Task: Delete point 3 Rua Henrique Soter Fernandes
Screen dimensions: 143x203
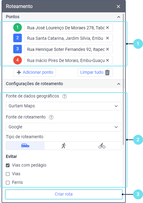Action: [x=108, y=49]
